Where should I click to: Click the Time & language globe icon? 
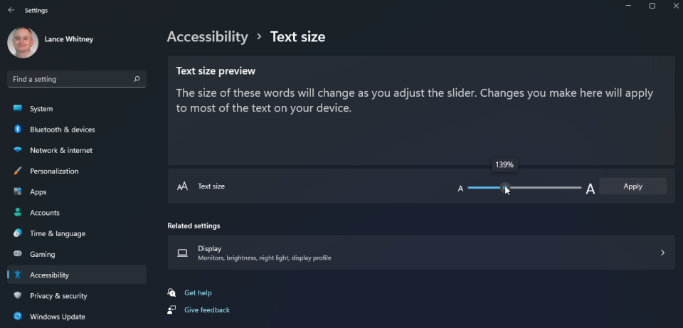pyautogui.click(x=18, y=233)
